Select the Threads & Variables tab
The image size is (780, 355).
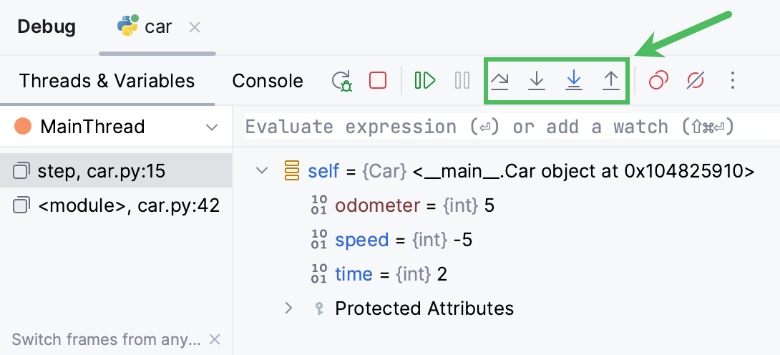(x=107, y=81)
